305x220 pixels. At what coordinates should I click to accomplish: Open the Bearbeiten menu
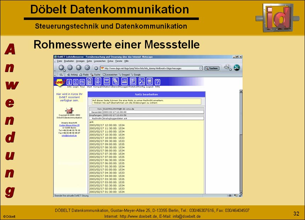[69, 61]
